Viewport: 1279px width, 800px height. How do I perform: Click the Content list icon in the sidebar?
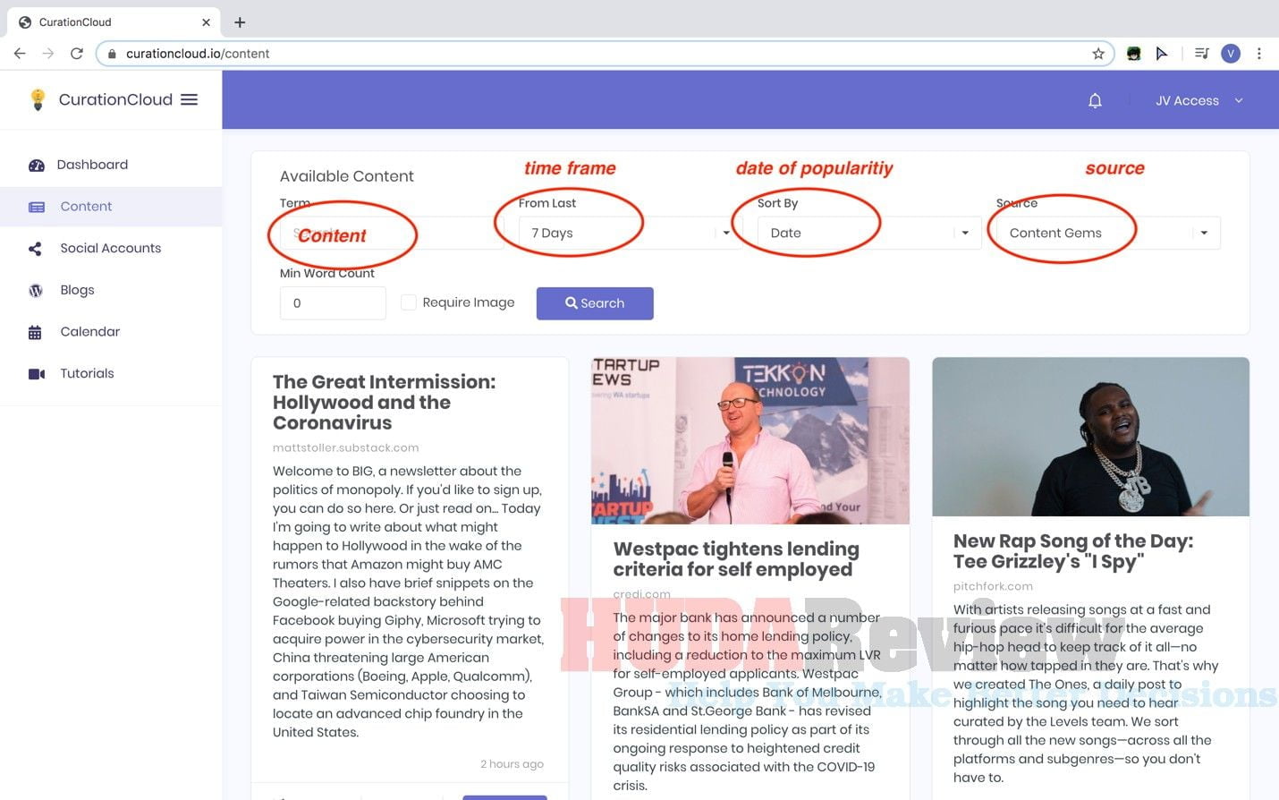point(37,207)
